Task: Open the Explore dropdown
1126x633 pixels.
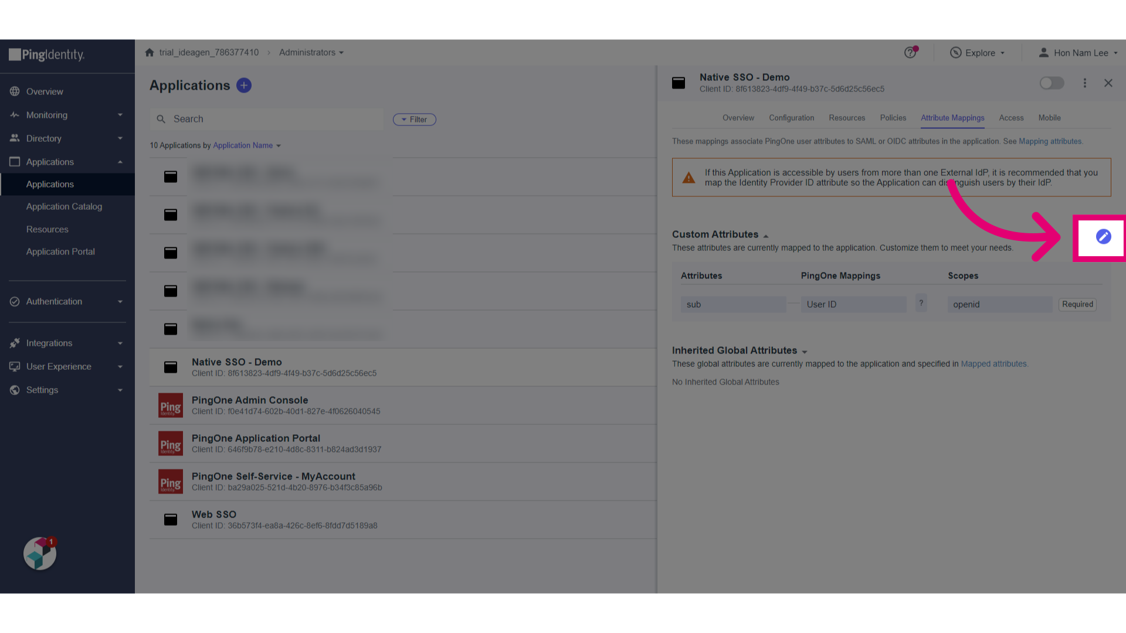Action: 978,53
